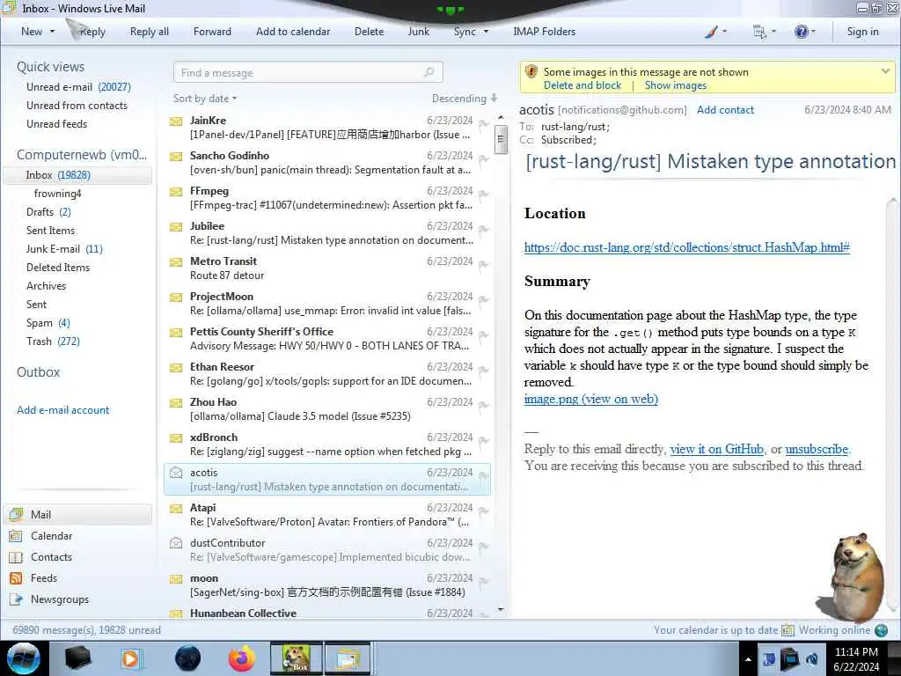Image resolution: width=901 pixels, height=676 pixels.
Task: Click Add e-mail account link
Action: 62,410
